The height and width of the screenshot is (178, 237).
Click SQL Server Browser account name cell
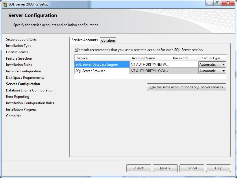point(150,71)
